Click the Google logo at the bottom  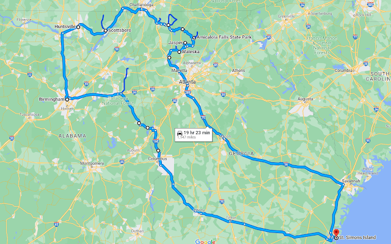tap(205, 242)
